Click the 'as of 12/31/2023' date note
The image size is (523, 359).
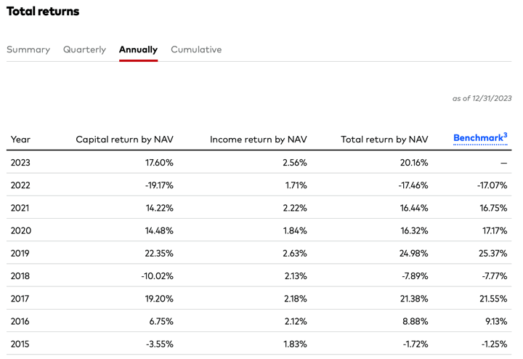[482, 98]
